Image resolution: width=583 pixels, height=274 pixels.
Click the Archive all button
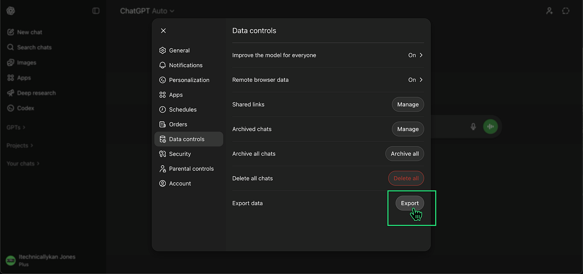(x=404, y=154)
